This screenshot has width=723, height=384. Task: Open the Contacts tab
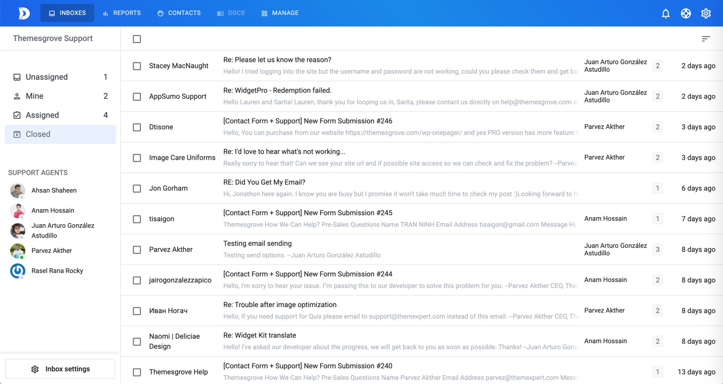pyautogui.click(x=179, y=13)
